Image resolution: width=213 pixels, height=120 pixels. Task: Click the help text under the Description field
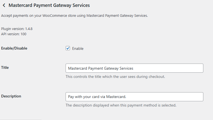pyautogui.click(x=121, y=105)
